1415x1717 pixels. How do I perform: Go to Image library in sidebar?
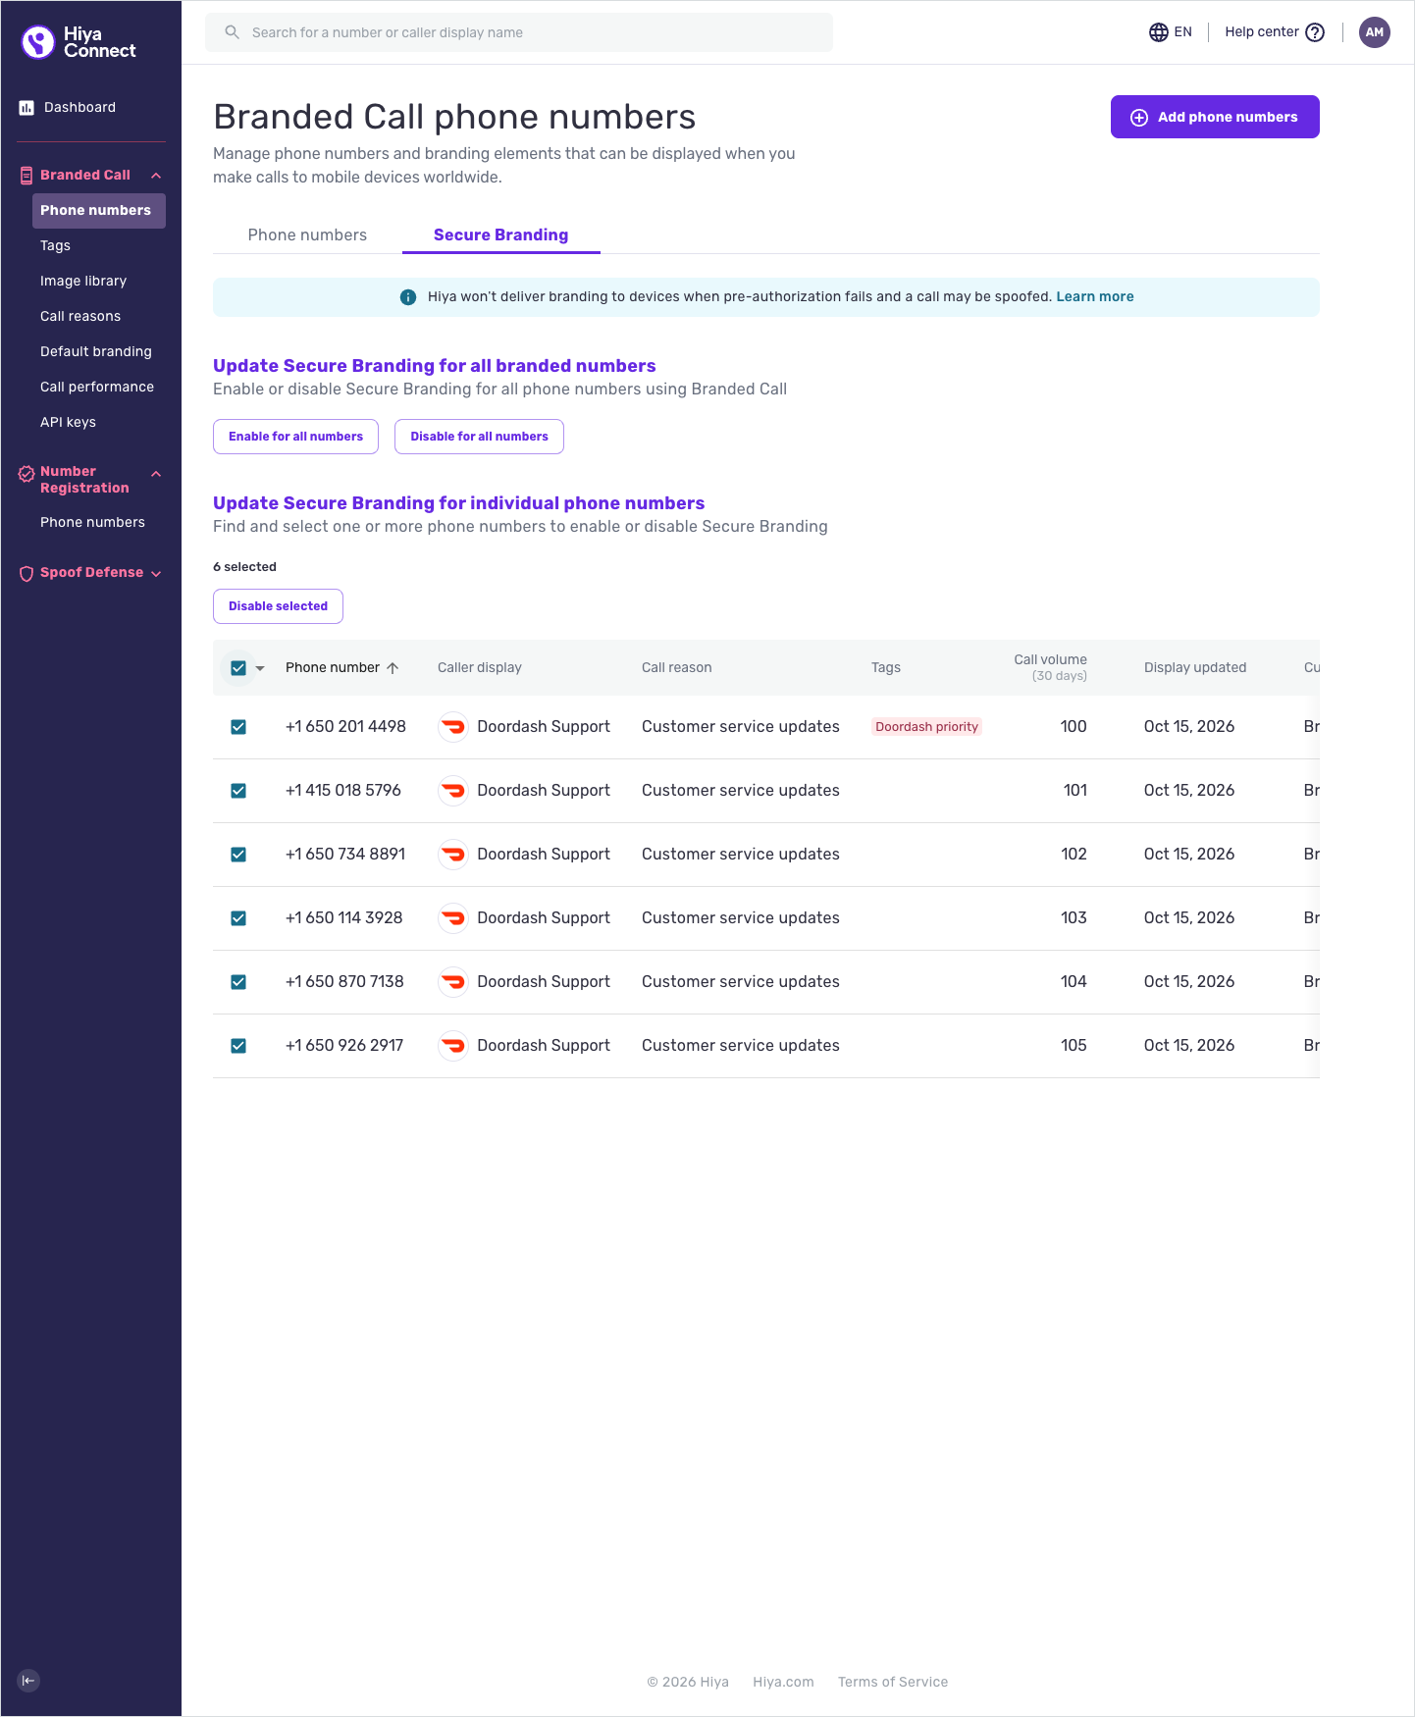83,281
